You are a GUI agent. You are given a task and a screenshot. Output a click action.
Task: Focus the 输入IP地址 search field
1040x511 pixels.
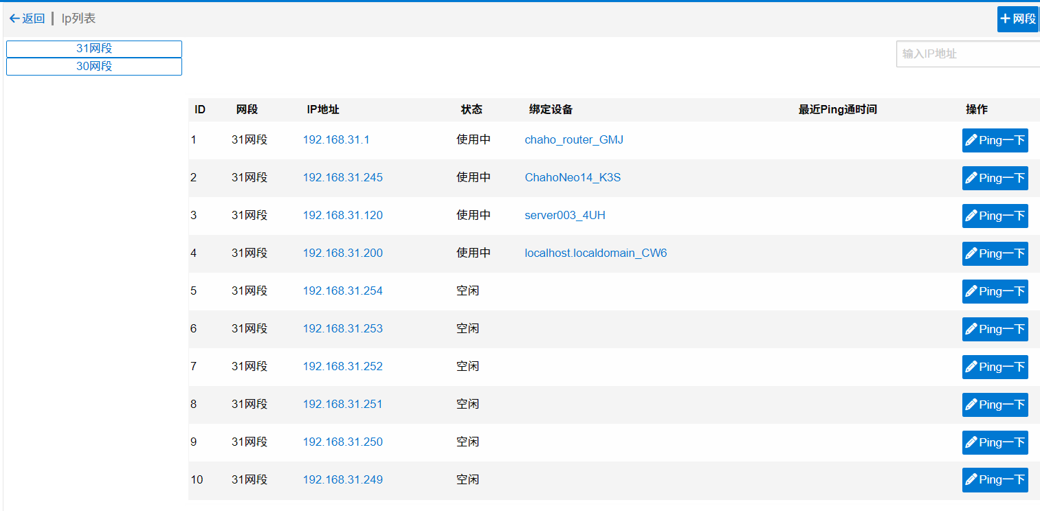[968, 54]
